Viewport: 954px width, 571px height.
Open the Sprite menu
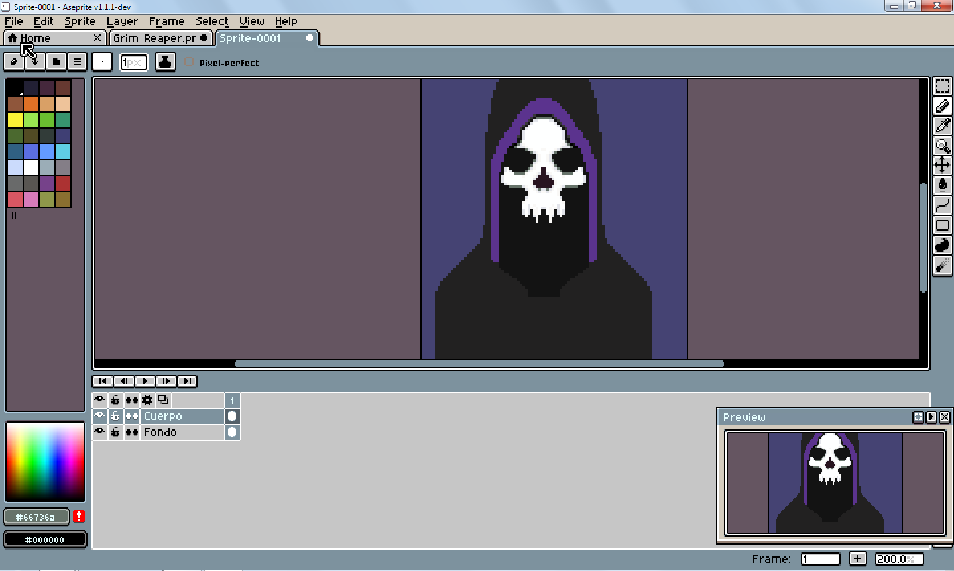pos(80,21)
